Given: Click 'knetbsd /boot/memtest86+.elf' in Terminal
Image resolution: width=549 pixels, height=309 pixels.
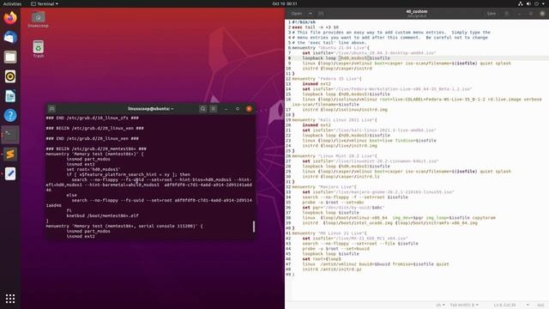Looking at the screenshot, I should (103, 215).
